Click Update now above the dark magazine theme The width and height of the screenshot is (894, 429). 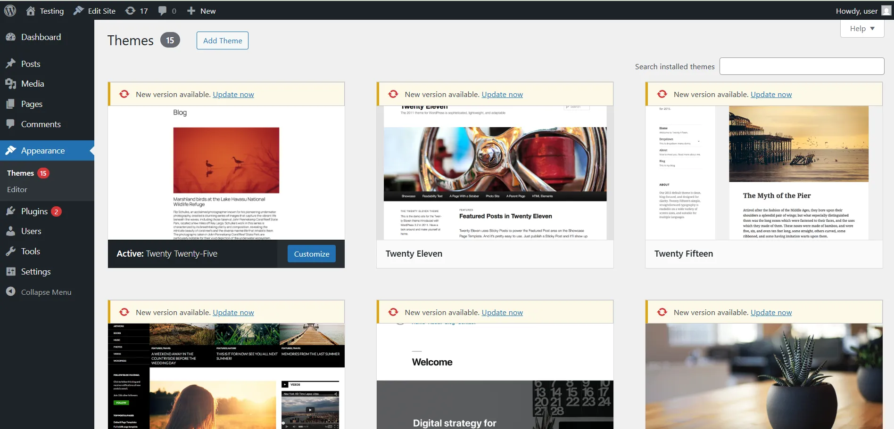233,312
